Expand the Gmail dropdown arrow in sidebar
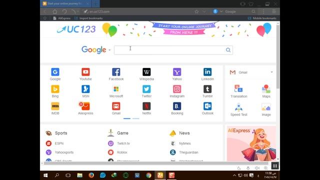320x180 pixels. coord(271,72)
